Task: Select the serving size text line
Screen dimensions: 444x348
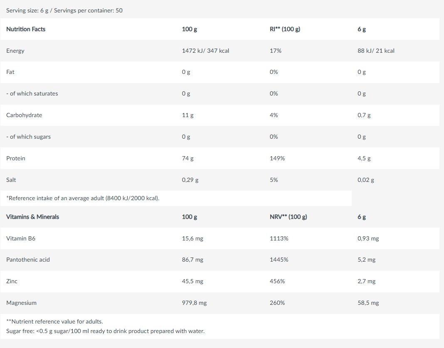Action: tap(64, 10)
